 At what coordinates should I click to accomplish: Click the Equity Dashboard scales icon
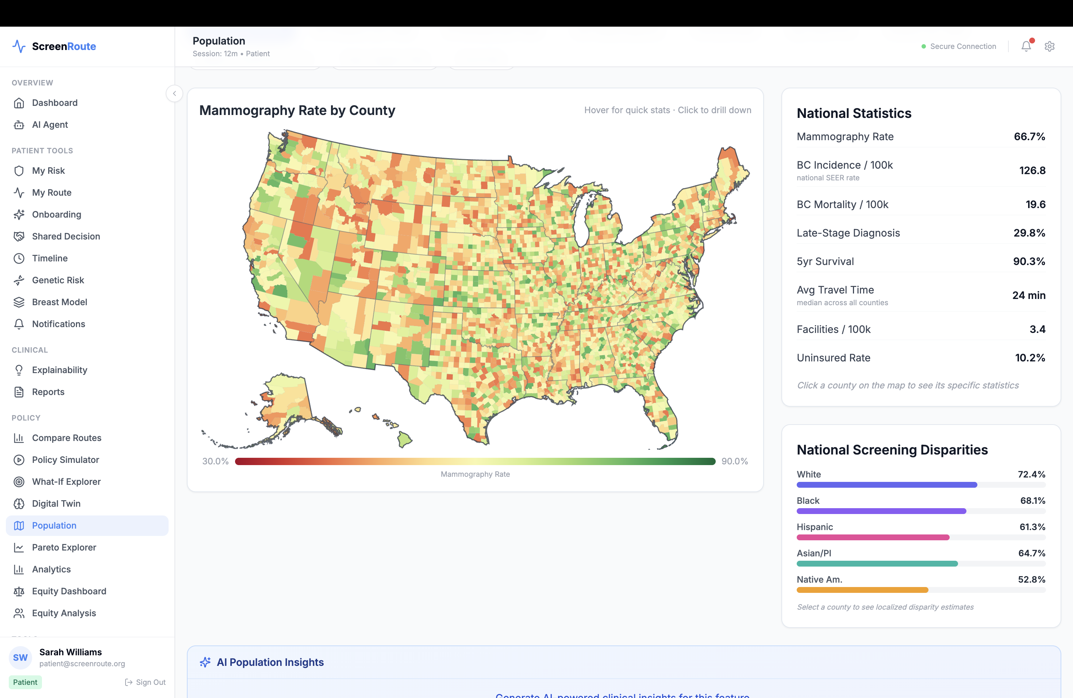19,591
